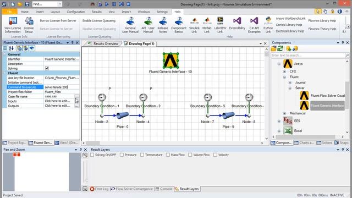352x198 pixels.
Task: Expand the Journal tree node
Action: pyautogui.click(x=290, y=82)
